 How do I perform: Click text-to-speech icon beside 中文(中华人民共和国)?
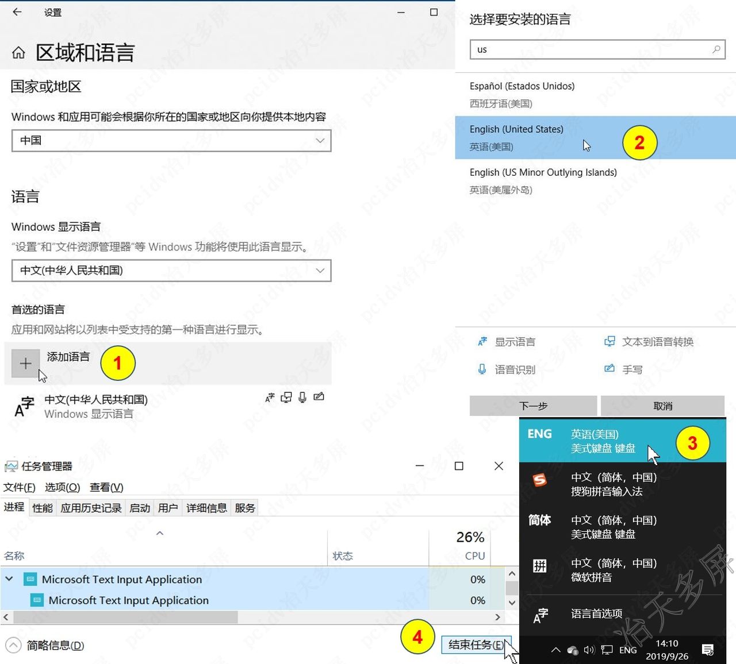point(286,397)
